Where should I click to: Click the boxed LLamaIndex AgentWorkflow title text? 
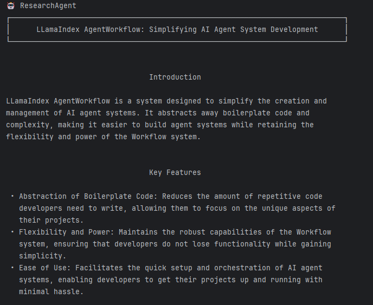pos(177,29)
